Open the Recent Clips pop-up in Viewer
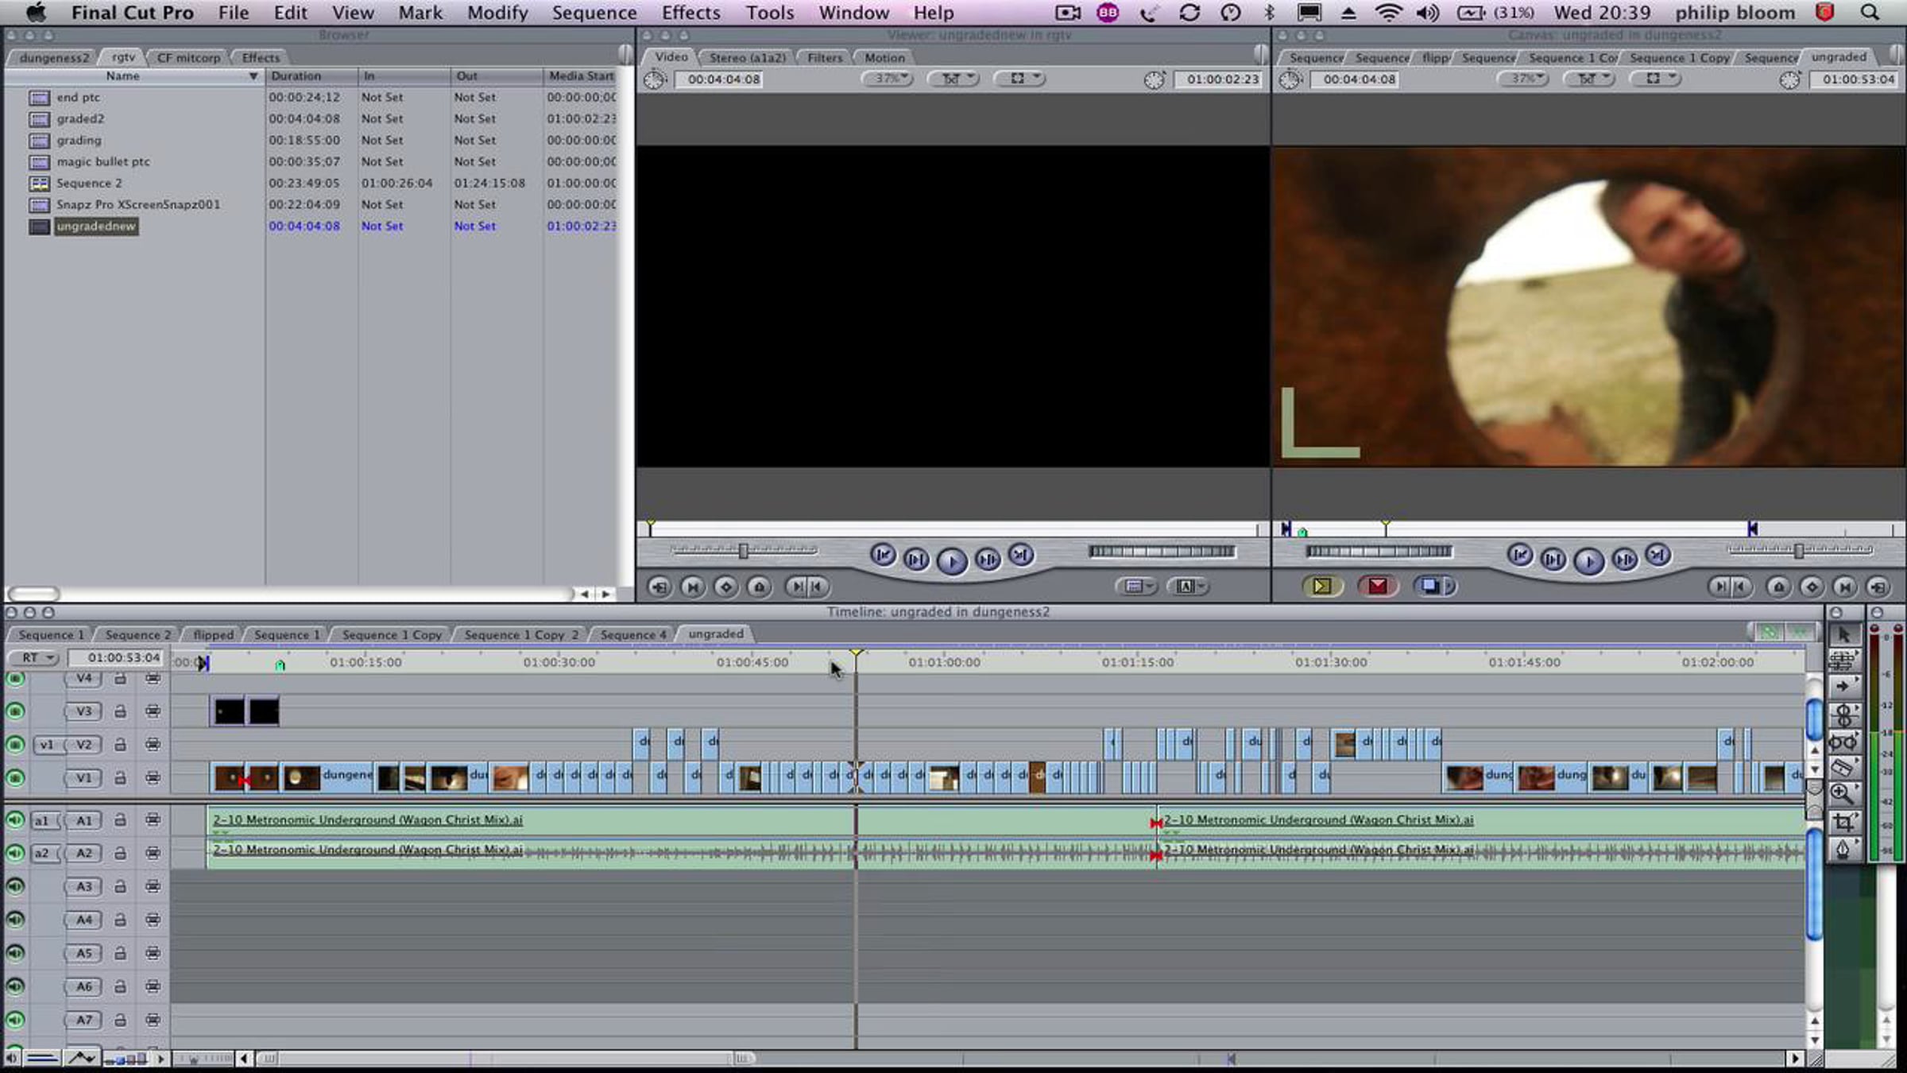Screen dimensions: 1907x1073 (1138, 587)
